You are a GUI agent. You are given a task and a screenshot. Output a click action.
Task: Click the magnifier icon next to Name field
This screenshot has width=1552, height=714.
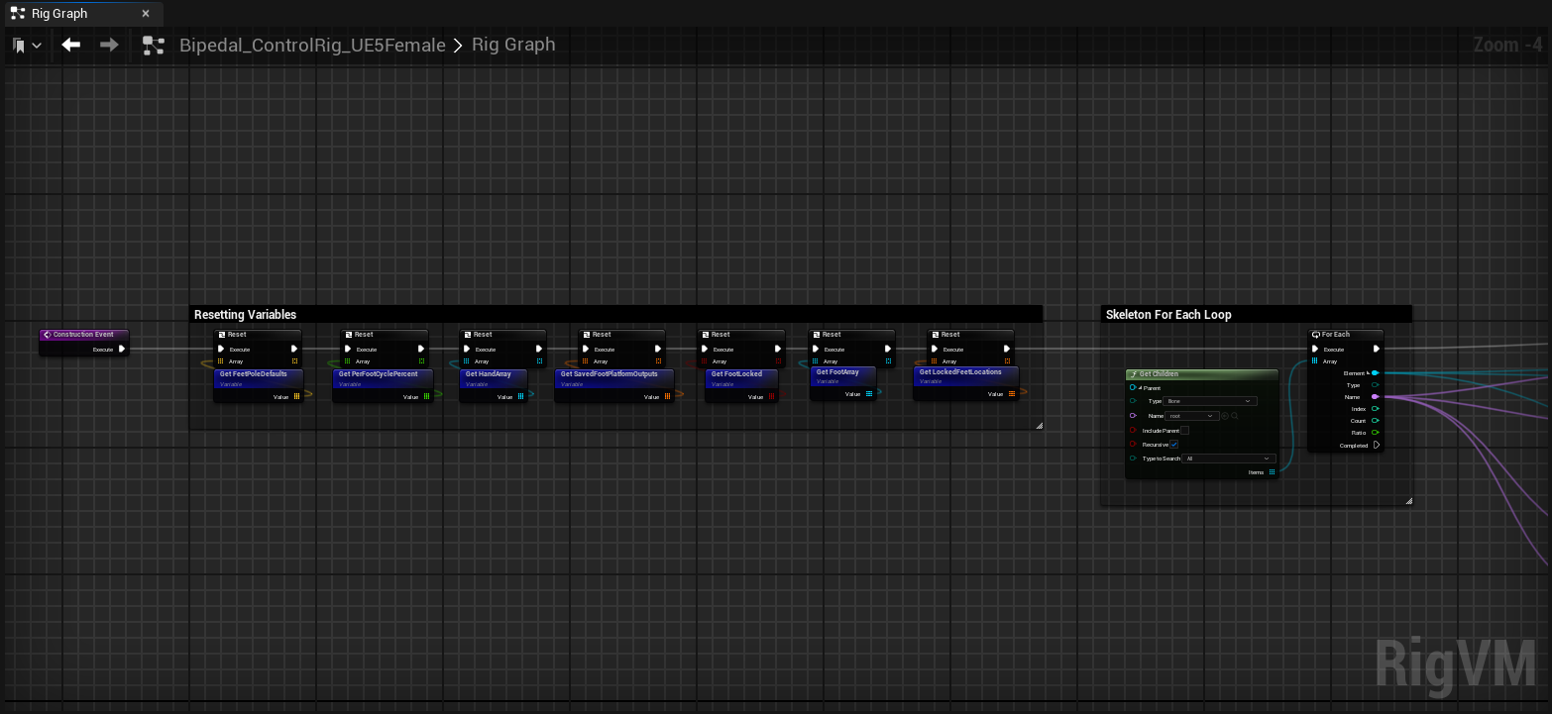click(x=1235, y=416)
